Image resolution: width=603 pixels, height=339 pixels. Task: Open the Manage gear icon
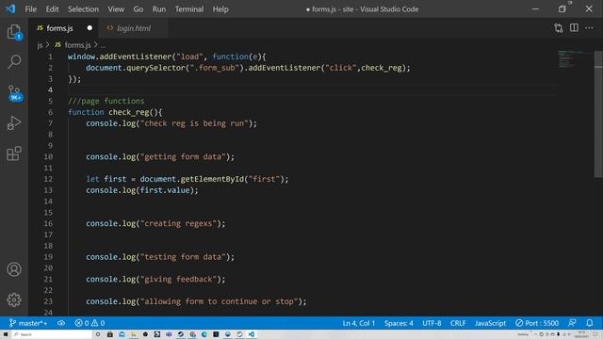(14, 299)
